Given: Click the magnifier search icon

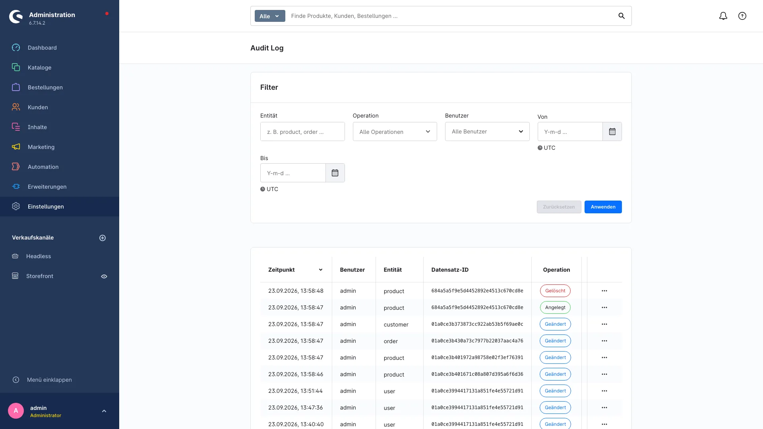Looking at the screenshot, I should 622,16.
